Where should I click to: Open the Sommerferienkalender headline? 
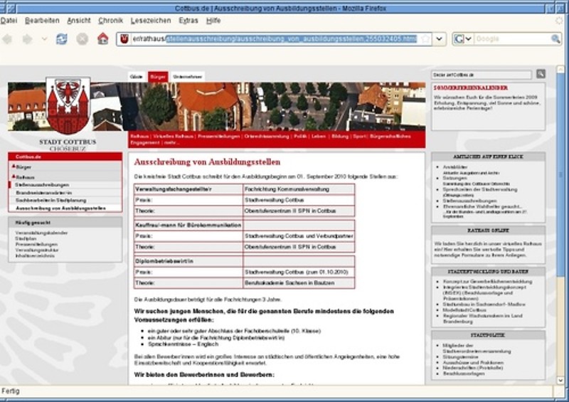(x=471, y=88)
